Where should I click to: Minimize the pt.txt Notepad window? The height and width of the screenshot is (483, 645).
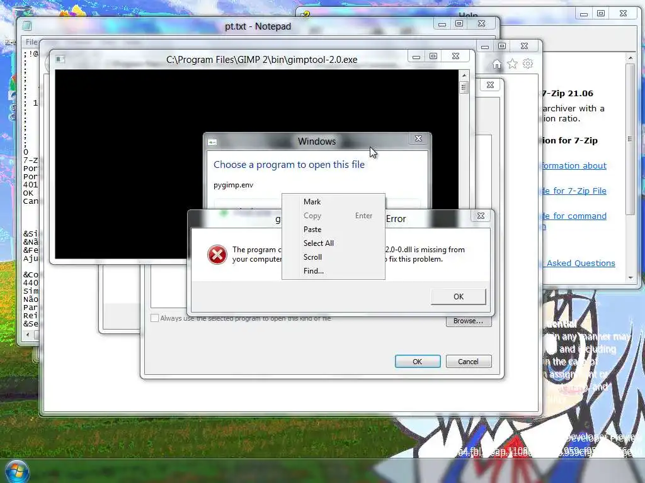(x=442, y=24)
